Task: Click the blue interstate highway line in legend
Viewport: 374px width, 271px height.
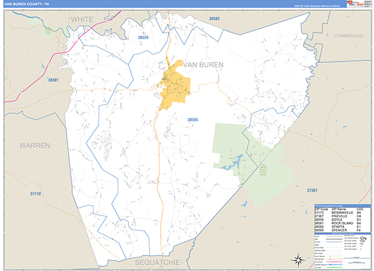Action: [x=334, y=265]
